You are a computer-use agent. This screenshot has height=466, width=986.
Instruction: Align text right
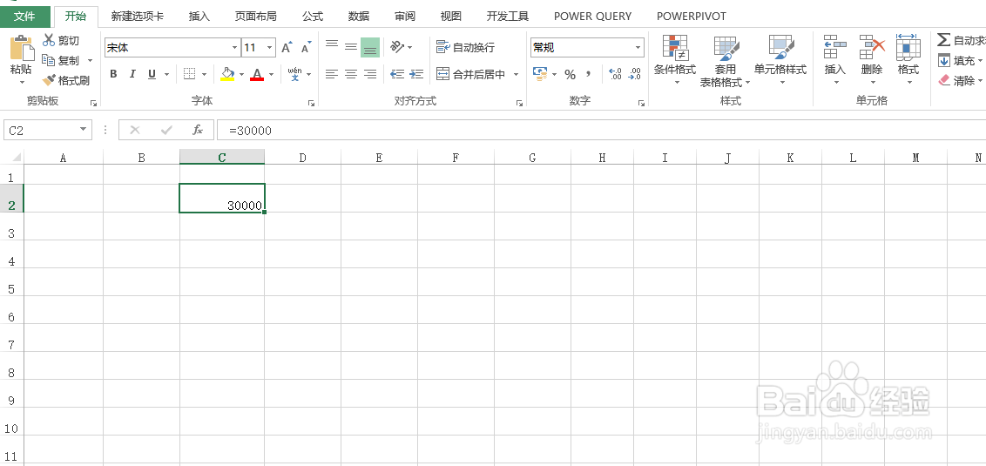[x=370, y=74]
